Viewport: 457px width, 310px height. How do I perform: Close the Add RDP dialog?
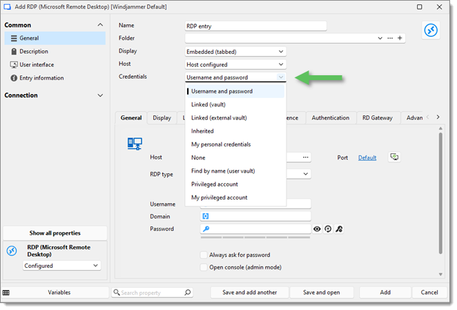tap(439, 7)
